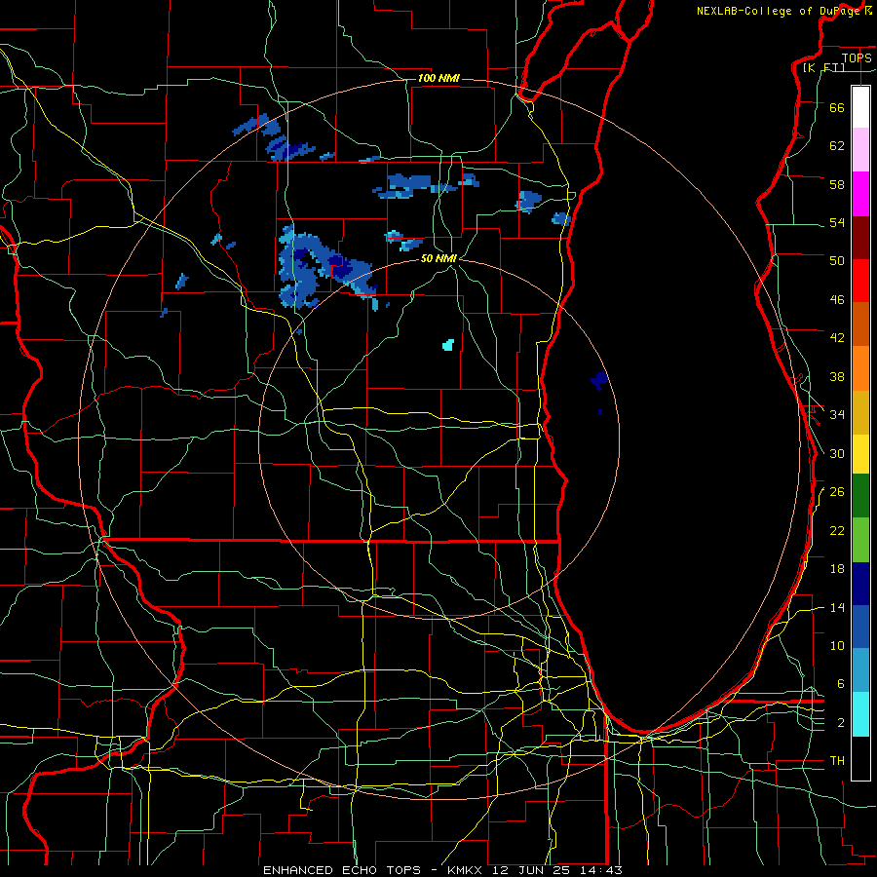Click the legend value 30
Viewport: 877px width, 877px height.
837,453
